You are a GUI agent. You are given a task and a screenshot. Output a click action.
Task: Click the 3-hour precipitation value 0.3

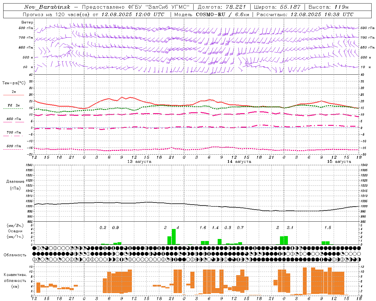(228, 228)
